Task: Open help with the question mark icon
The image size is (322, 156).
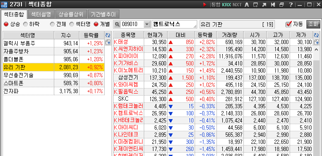Action: click(x=290, y=5)
